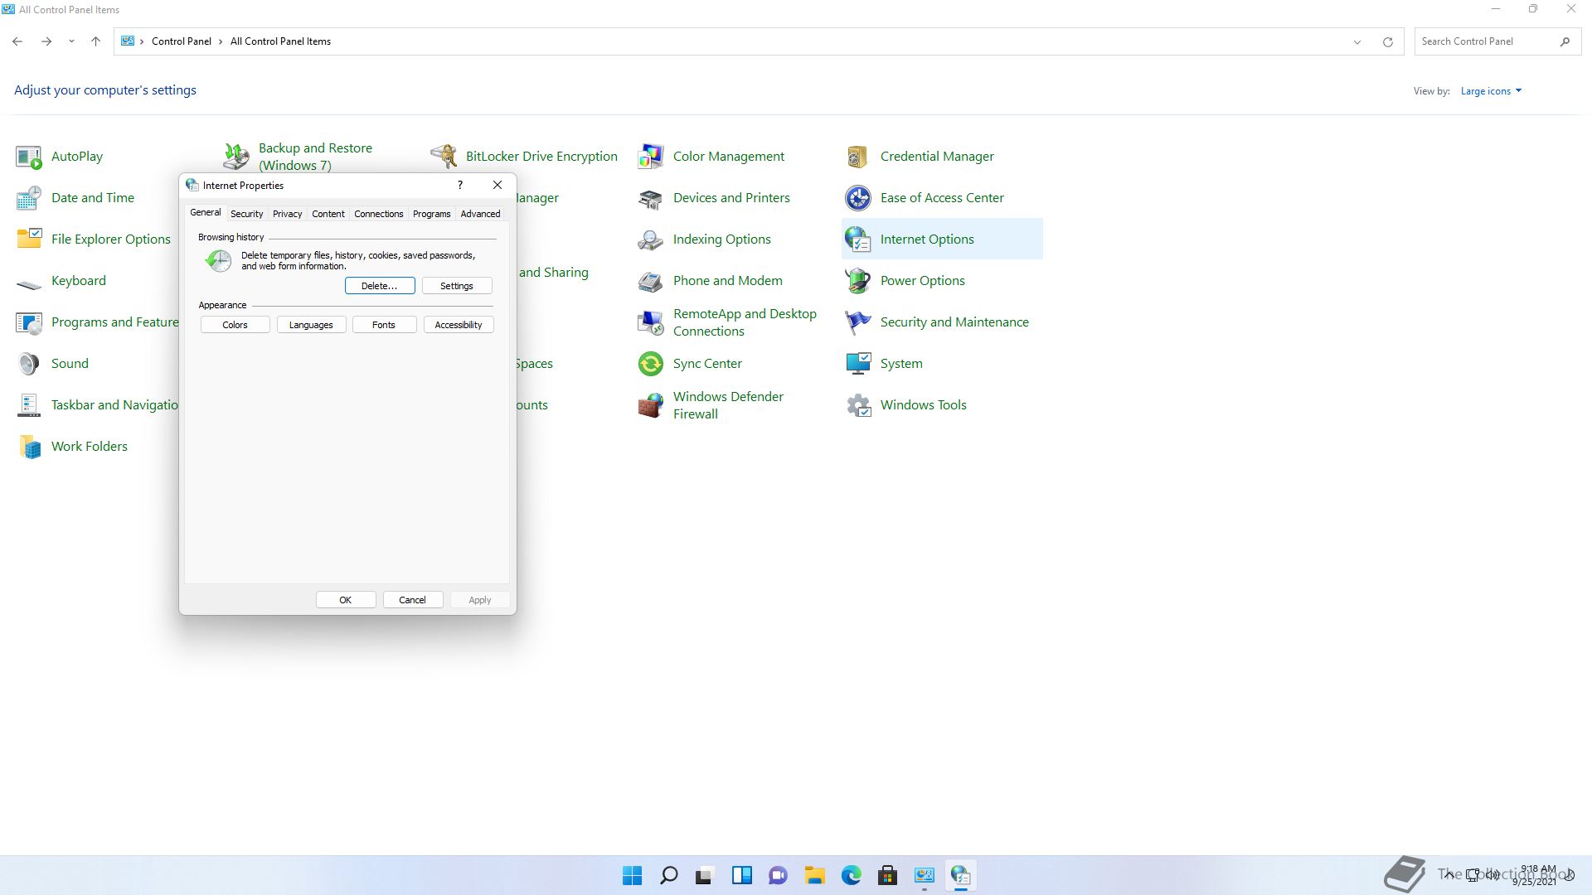Image resolution: width=1592 pixels, height=895 pixels.
Task: Switch to the Advanced tab
Action: pos(480,214)
